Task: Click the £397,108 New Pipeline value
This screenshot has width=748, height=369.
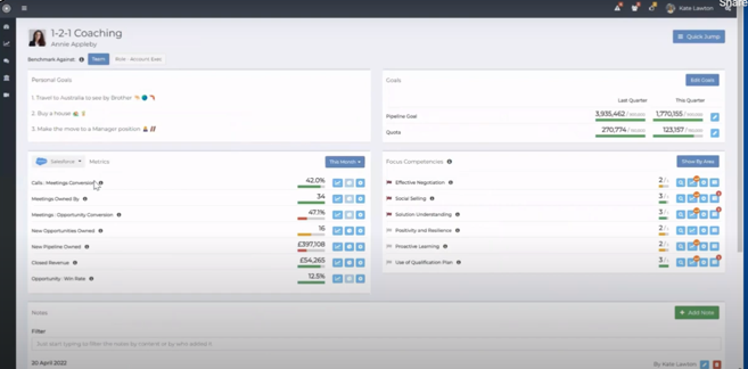Action: pyautogui.click(x=311, y=244)
